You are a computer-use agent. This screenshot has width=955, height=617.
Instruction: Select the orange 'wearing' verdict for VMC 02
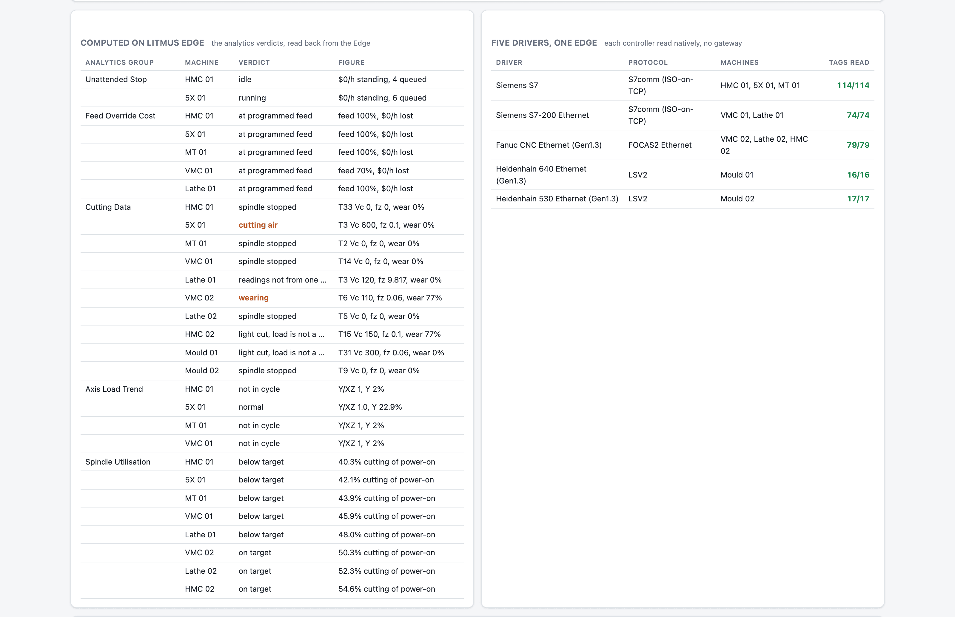coord(253,298)
